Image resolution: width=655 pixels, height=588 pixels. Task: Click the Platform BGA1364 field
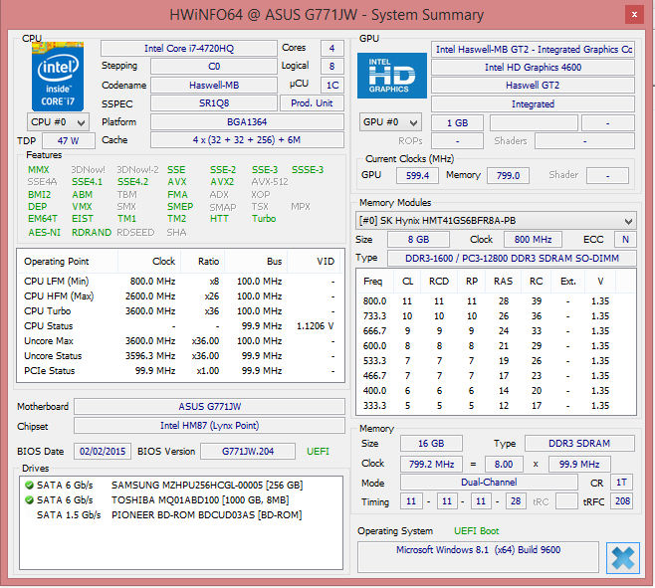point(247,122)
